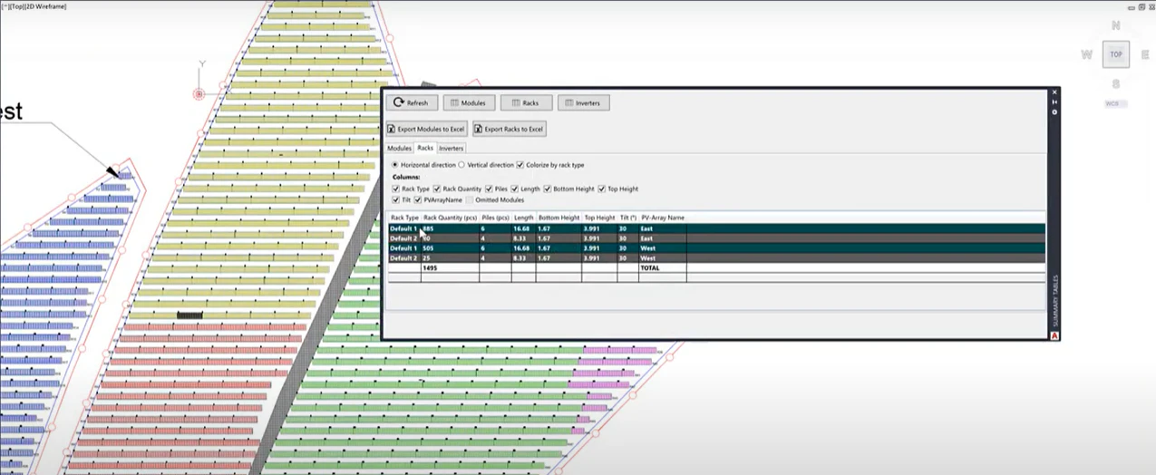The width and height of the screenshot is (1156, 475).
Task: Toggle Colorize by rack type checkbox
Action: click(x=520, y=165)
